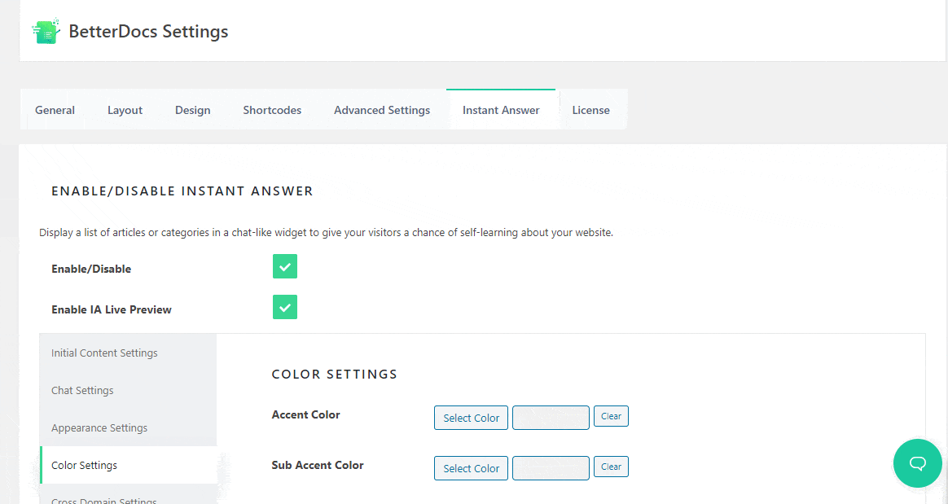The image size is (948, 504).
Task: Click the Sub Accent Color input field
Action: click(551, 468)
